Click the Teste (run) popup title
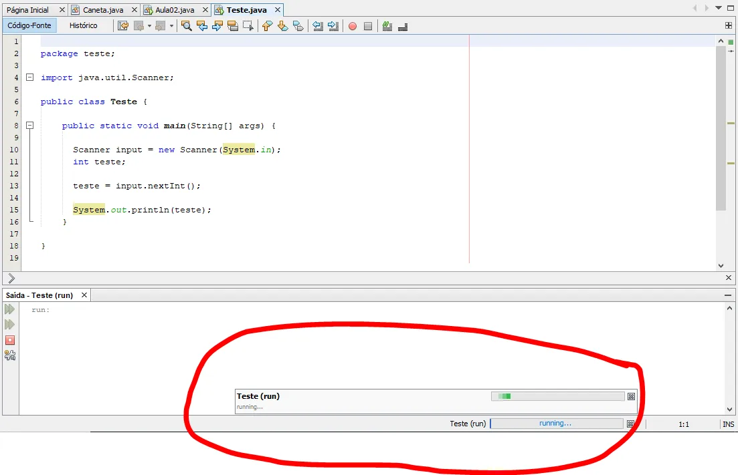 pyautogui.click(x=258, y=396)
